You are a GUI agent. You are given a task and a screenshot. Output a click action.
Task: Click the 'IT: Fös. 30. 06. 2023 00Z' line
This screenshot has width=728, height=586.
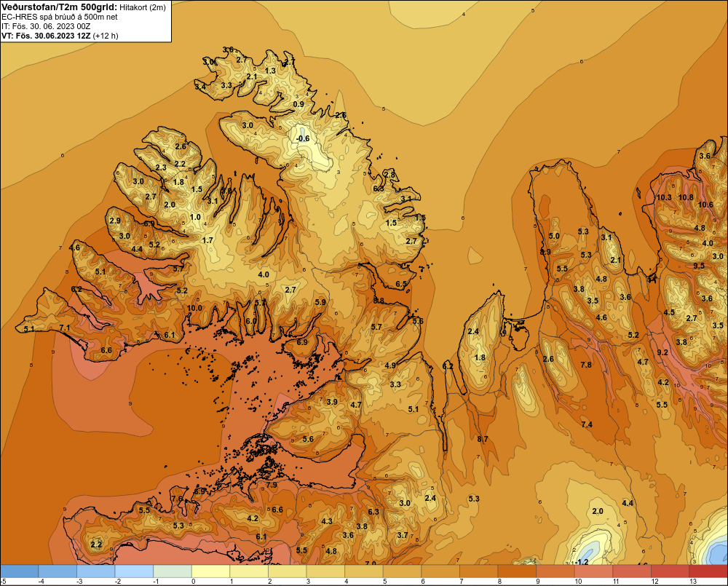tap(47, 26)
